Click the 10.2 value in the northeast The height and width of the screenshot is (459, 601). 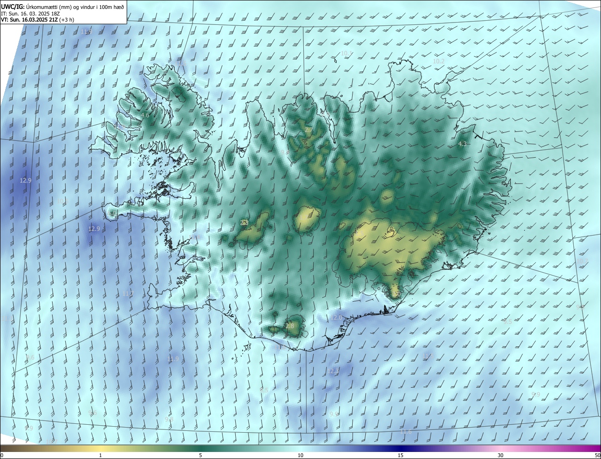439,61
